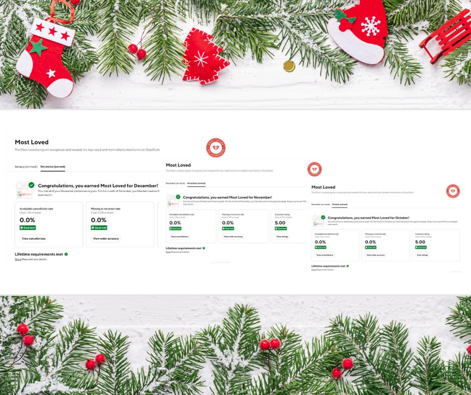Click the 0.0% value under December avoidable cancellation rate
Image resolution: width=471 pixels, height=395 pixels.
[x=28, y=220]
